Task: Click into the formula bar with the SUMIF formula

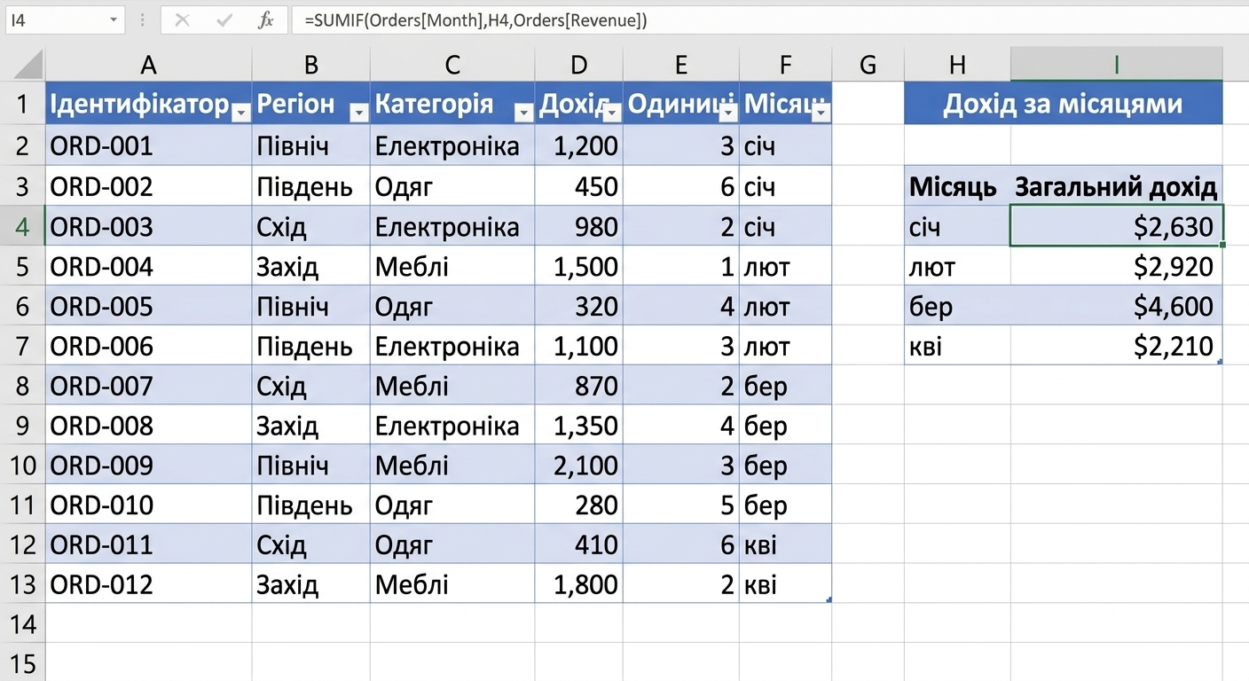Action: coord(767,20)
